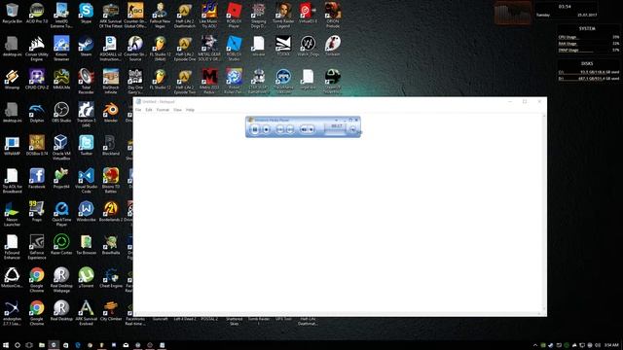Select the City Climber shortcut
The height and width of the screenshot is (350, 623).
[110, 310]
